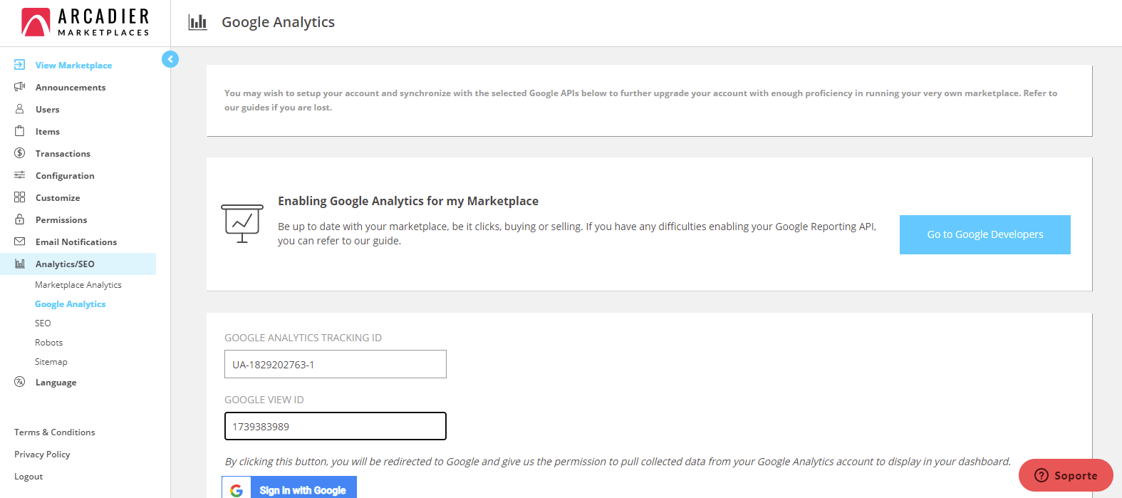Open Email Notifications in sidebar
Image resolution: width=1122 pixels, height=498 pixels.
(x=76, y=242)
